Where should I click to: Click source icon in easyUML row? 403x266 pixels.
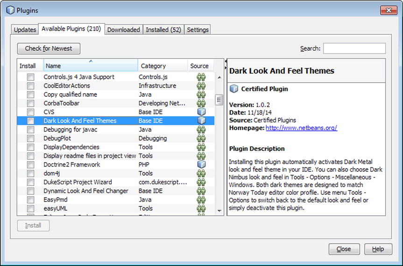coord(201,208)
